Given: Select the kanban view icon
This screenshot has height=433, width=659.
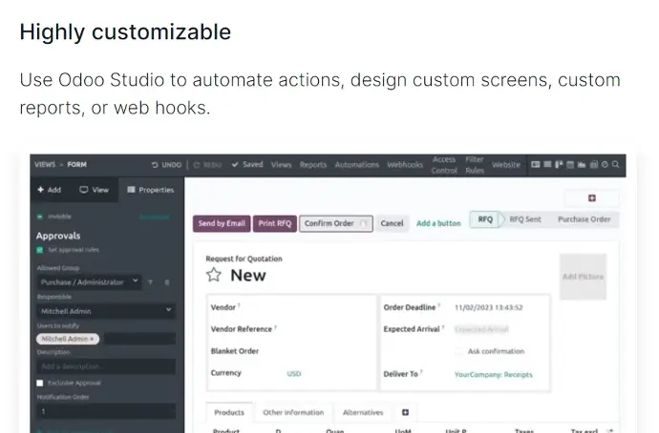Looking at the screenshot, I should coord(559,165).
